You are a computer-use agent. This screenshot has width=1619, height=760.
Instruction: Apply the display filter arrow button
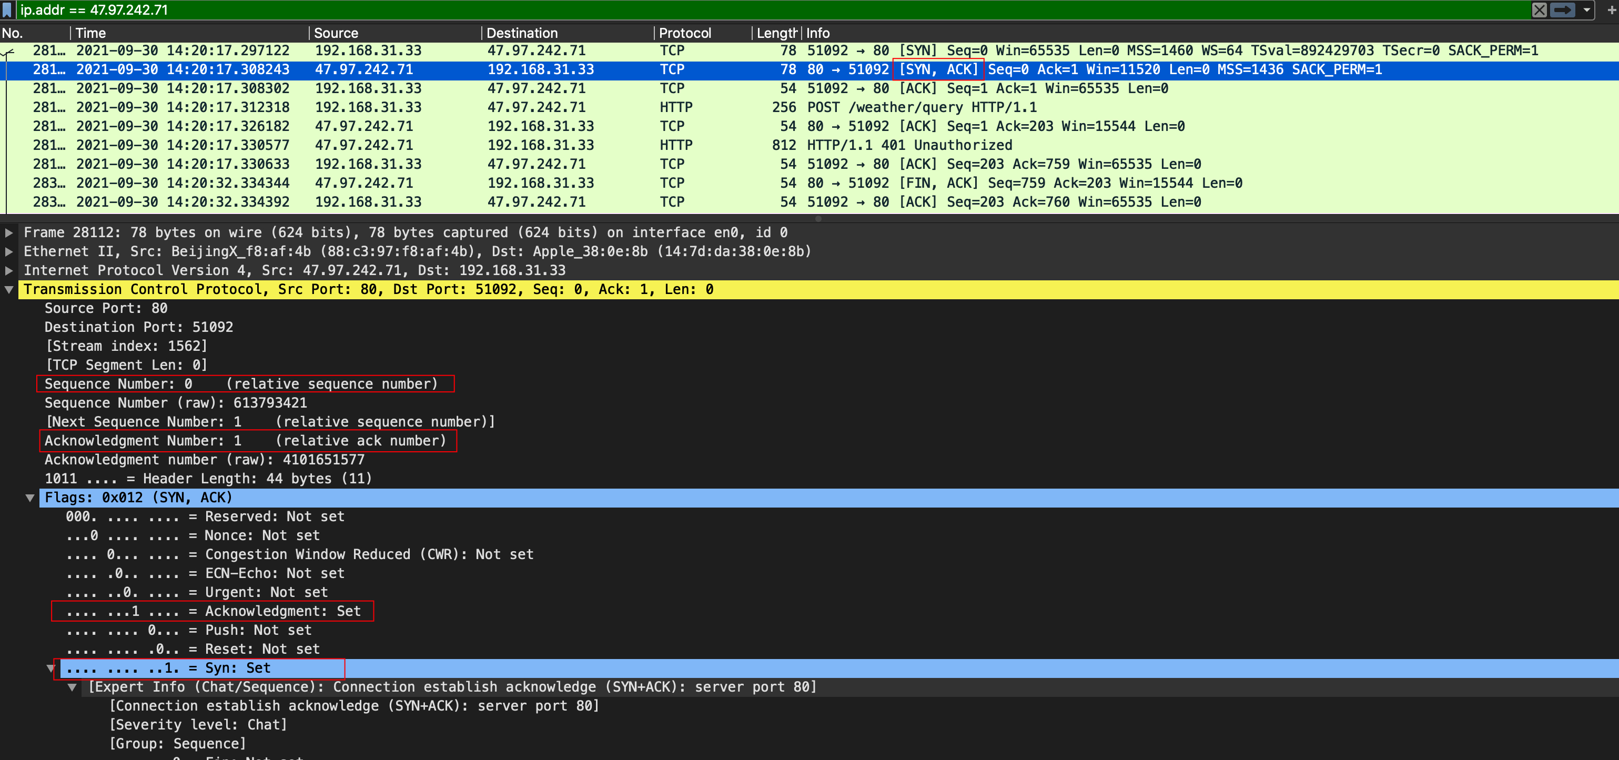tap(1562, 10)
